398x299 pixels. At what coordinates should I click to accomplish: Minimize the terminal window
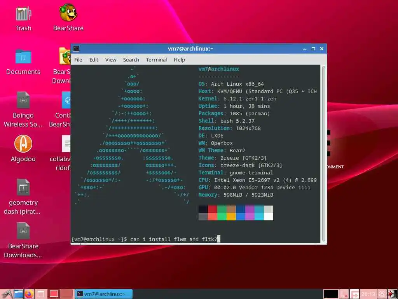pyautogui.click(x=305, y=49)
